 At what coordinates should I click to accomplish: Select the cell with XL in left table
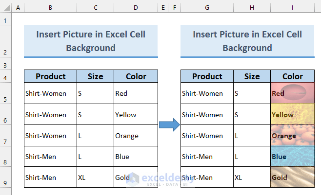(95, 177)
